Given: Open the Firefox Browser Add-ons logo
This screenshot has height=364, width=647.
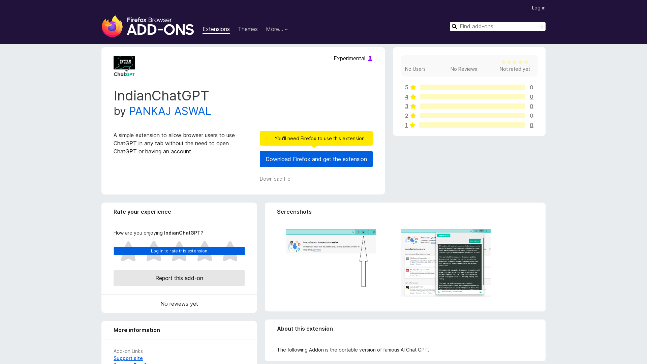Looking at the screenshot, I should [x=148, y=26].
